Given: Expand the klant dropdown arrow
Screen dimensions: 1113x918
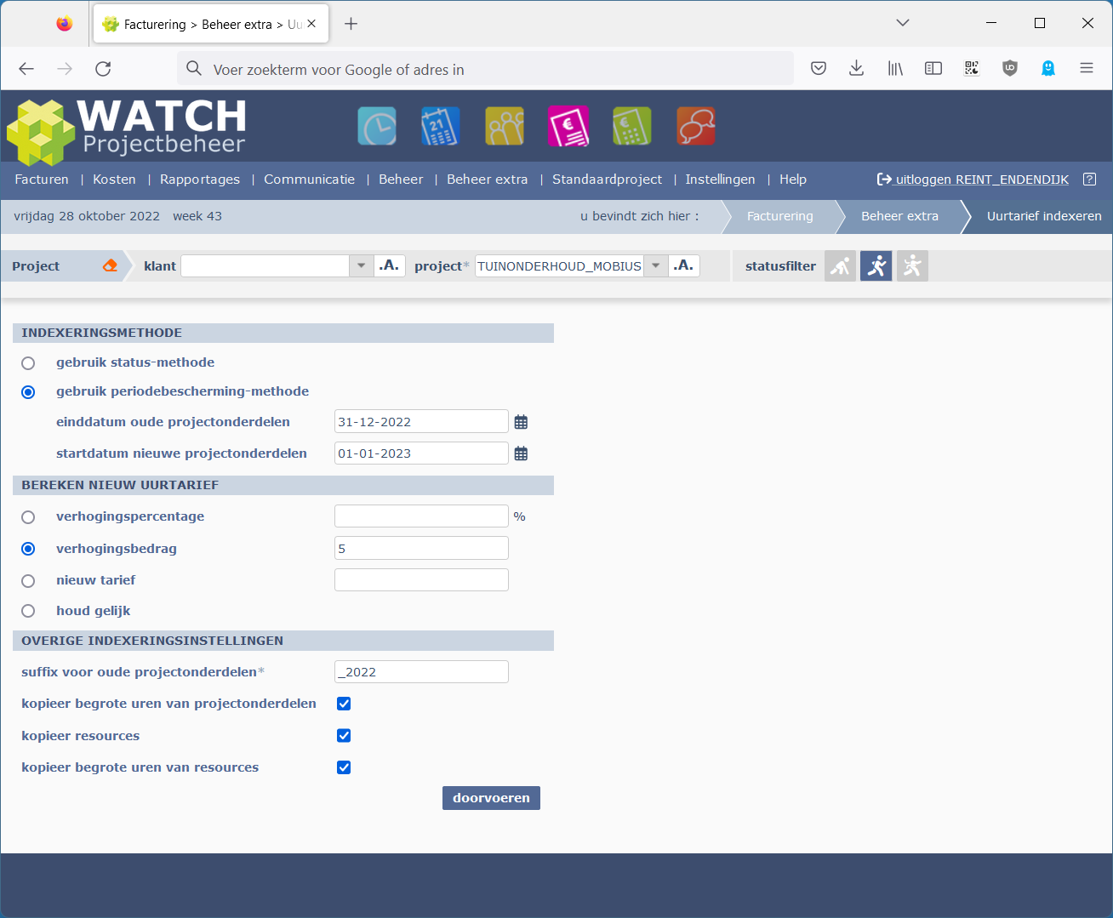Looking at the screenshot, I should [x=361, y=265].
